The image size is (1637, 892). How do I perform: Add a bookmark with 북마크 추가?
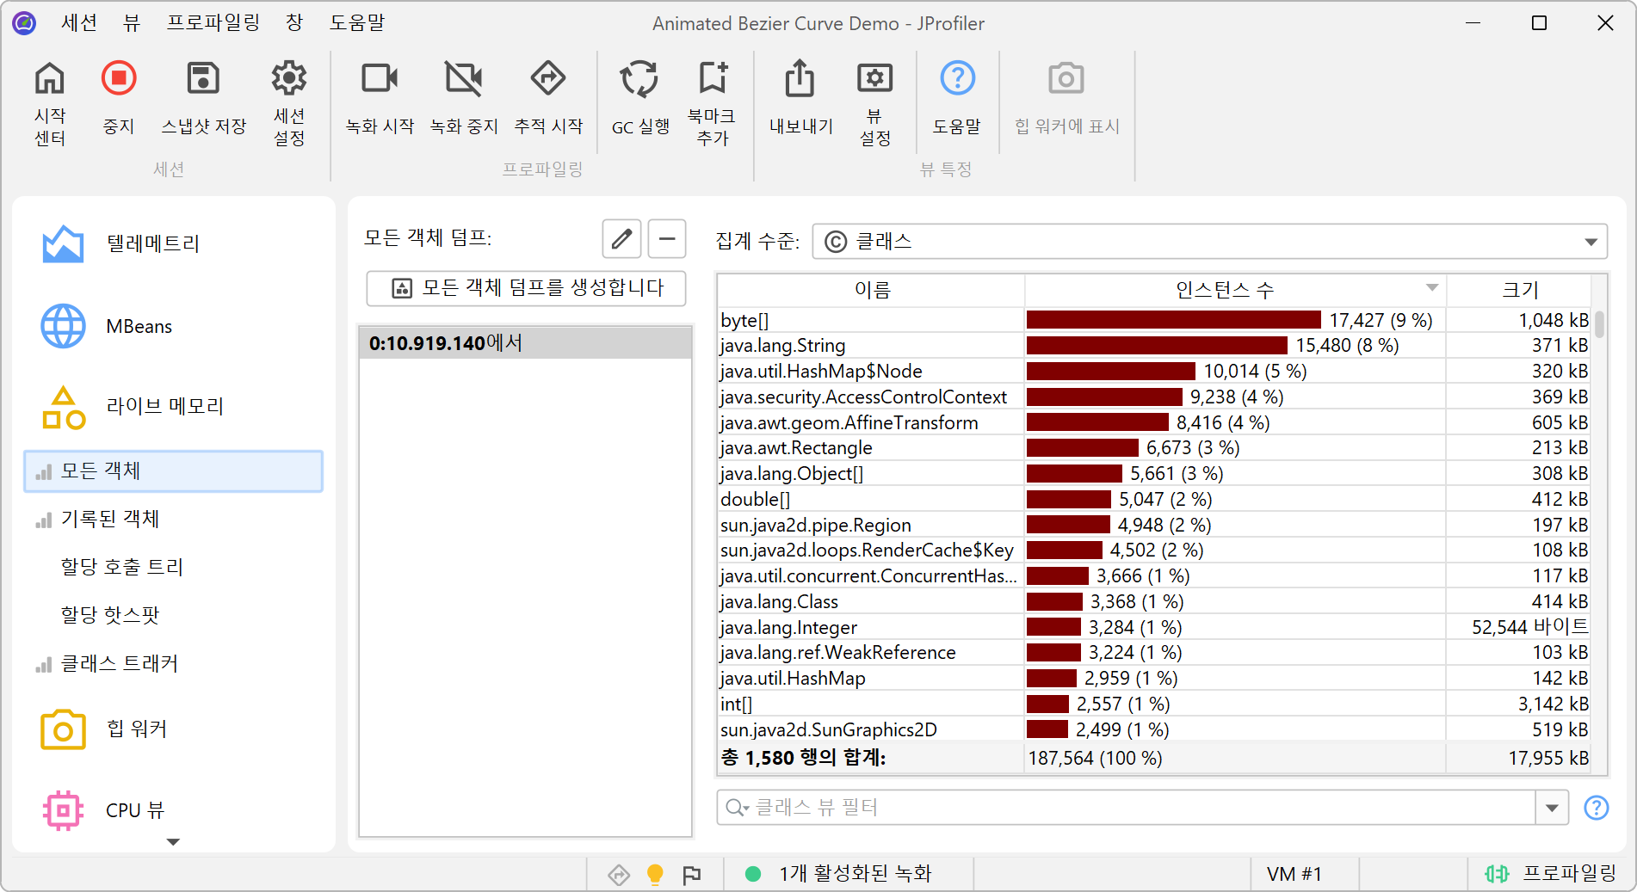[712, 79]
